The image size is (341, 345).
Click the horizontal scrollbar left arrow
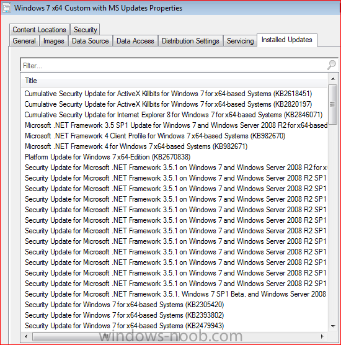(27, 336)
